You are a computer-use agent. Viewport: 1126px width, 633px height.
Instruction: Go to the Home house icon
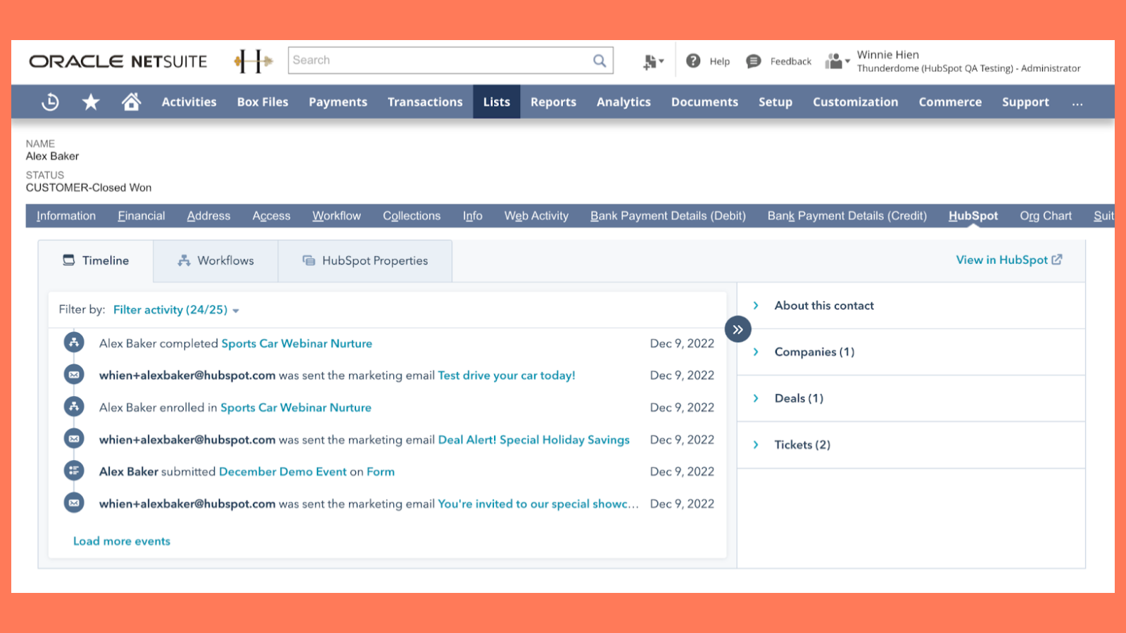point(131,102)
